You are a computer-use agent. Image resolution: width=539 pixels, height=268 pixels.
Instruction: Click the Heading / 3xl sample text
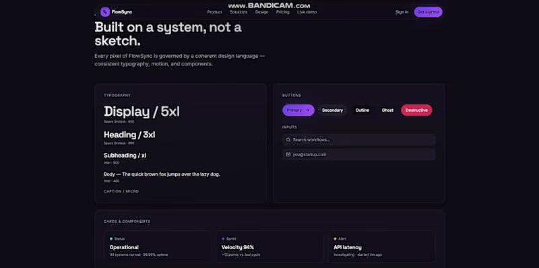129,135
